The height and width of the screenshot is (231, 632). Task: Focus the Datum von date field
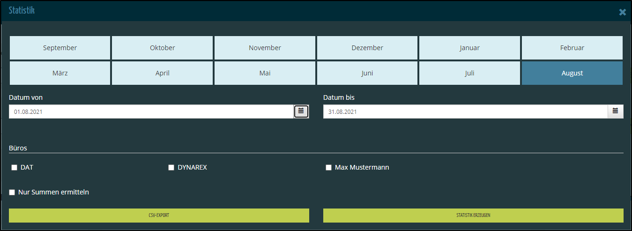(151, 112)
